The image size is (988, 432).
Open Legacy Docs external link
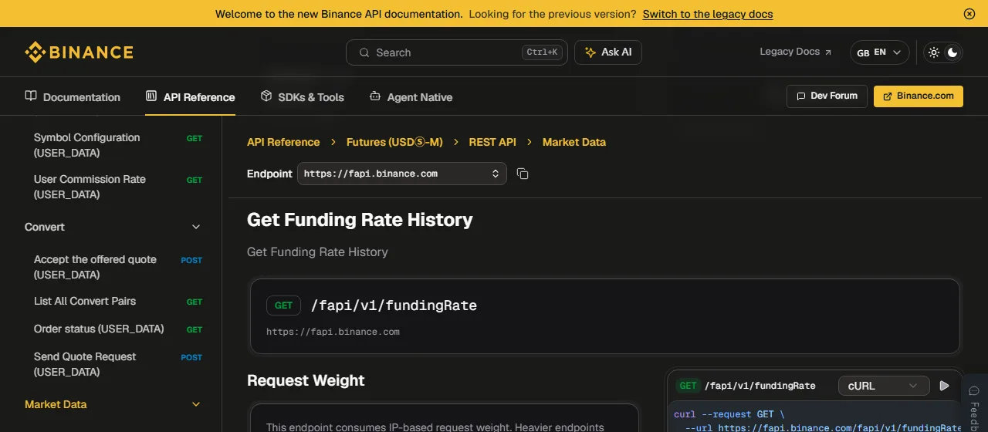[x=796, y=52]
